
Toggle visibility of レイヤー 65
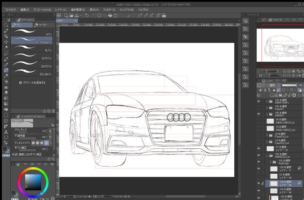pos(259,183)
